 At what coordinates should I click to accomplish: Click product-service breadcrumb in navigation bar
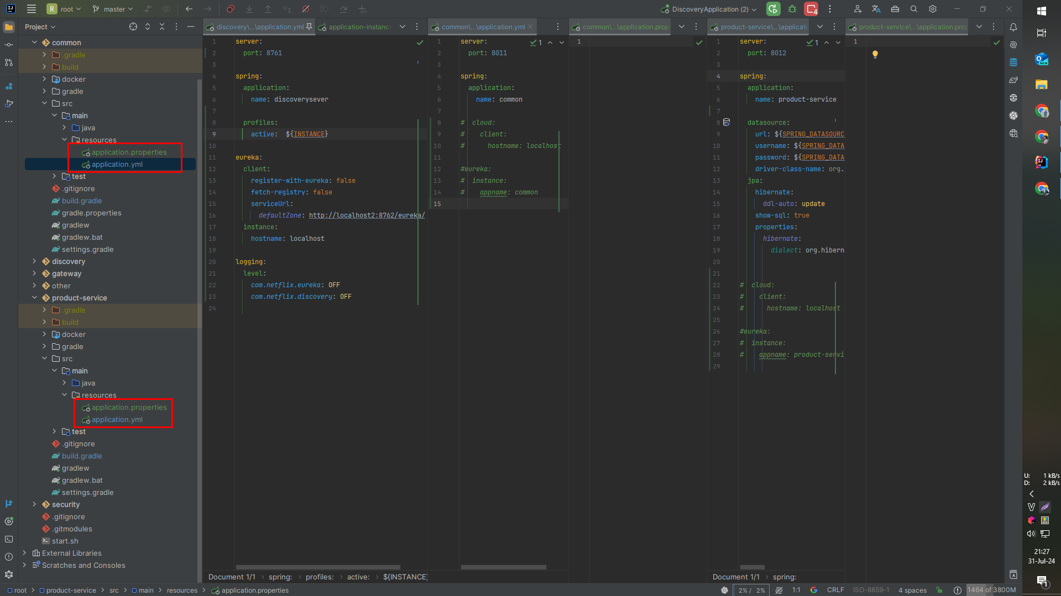tap(71, 590)
